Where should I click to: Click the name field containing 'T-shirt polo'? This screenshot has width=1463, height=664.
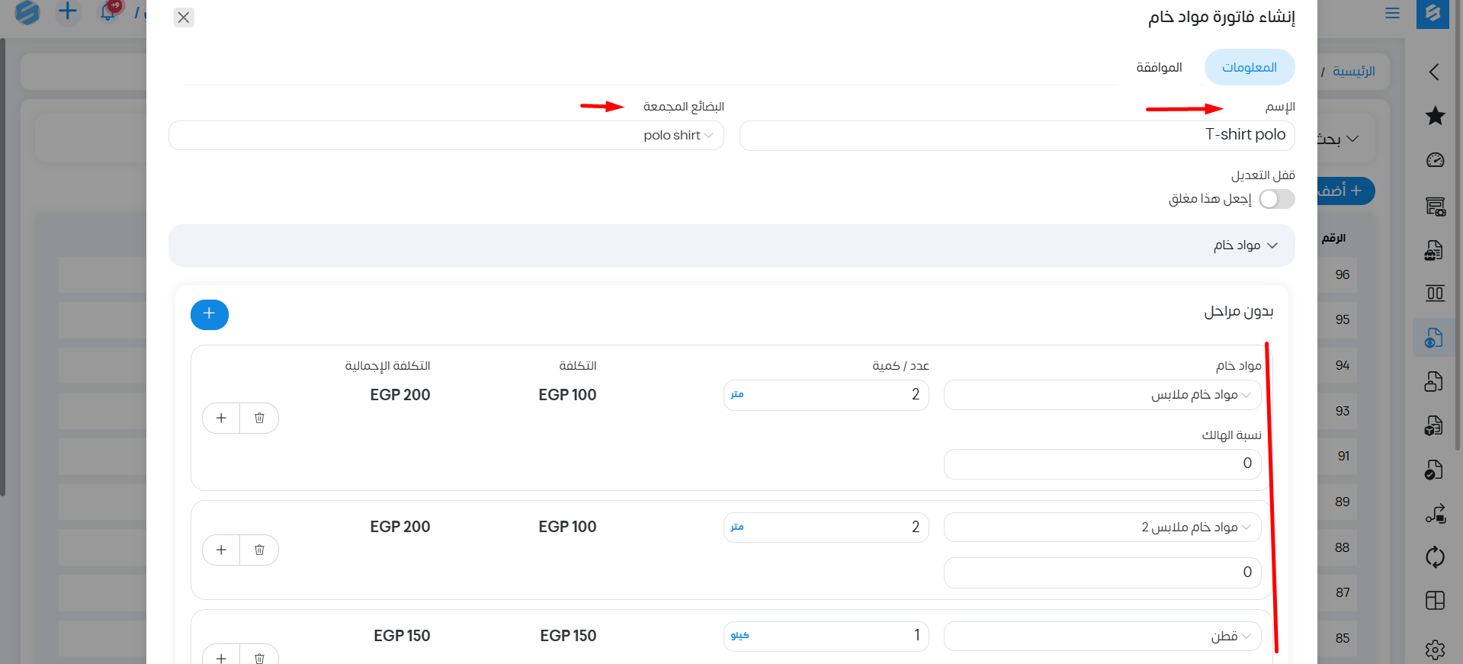pyautogui.click(x=1016, y=136)
